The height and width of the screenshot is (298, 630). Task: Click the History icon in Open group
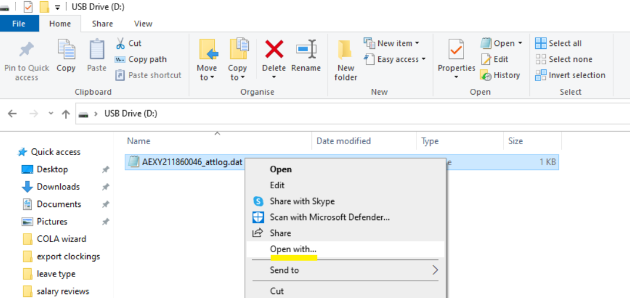(x=486, y=75)
